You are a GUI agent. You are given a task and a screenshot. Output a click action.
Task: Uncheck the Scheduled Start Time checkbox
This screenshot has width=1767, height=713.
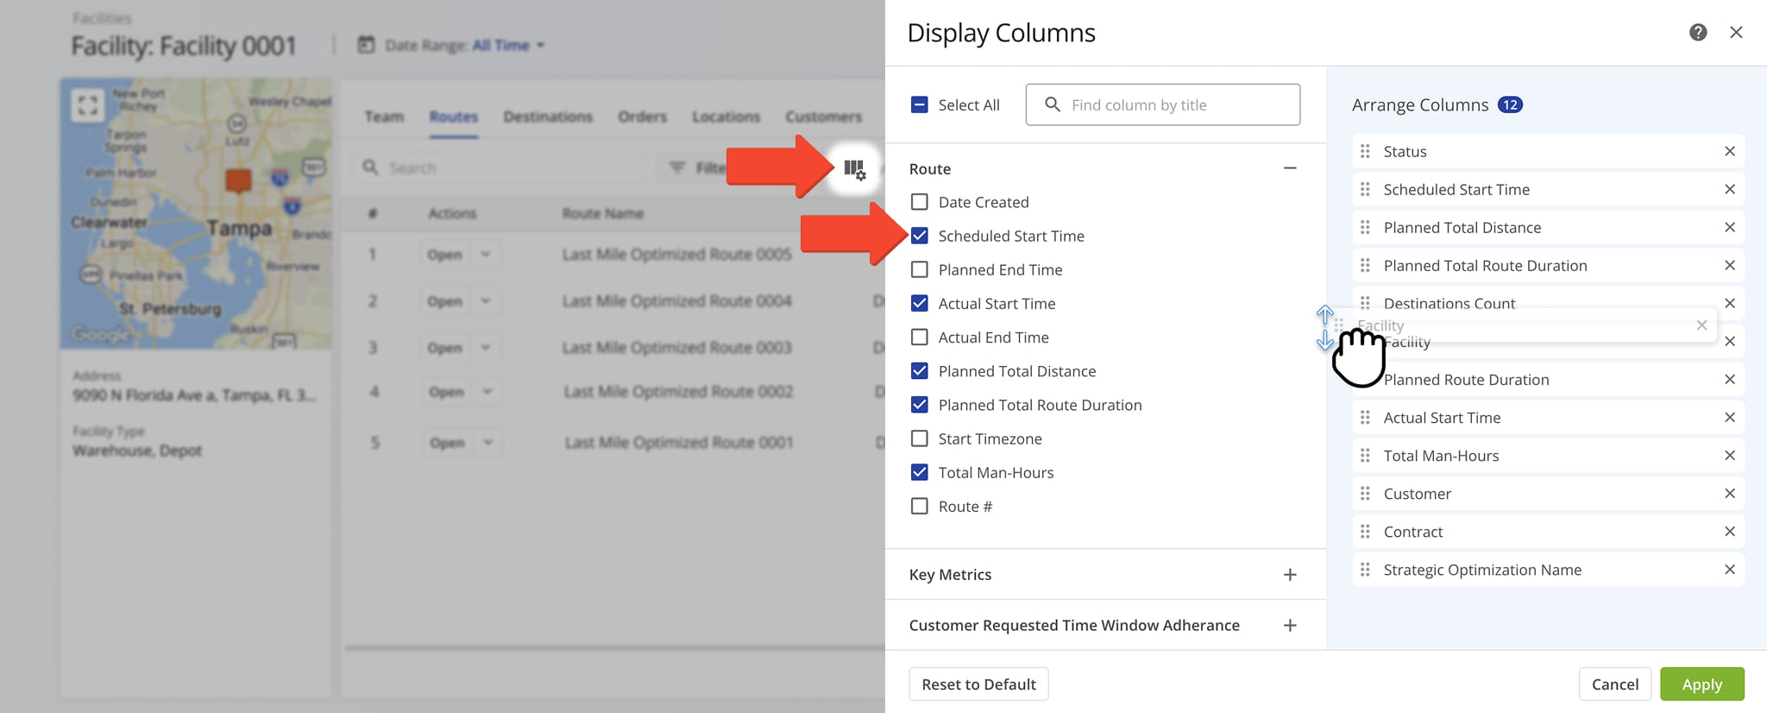pyautogui.click(x=920, y=236)
